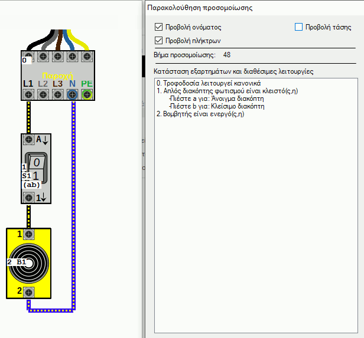The image size is (364, 338).
Task: Toggle the S1 switch rocker
Action: (37, 168)
